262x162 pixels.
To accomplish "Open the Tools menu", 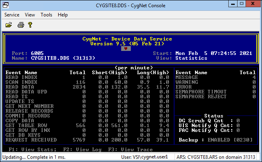I will 46,15.
